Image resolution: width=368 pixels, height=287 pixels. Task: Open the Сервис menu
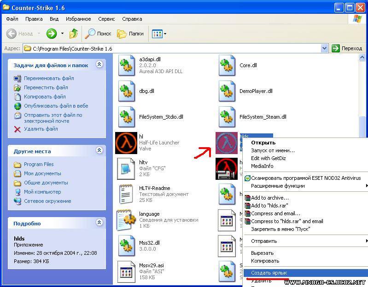pyautogui.click(x=106, y=19)
